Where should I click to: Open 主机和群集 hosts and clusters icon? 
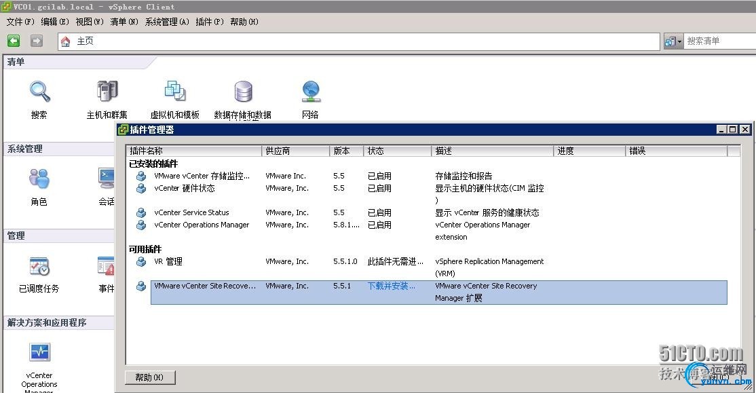[107, 91]
